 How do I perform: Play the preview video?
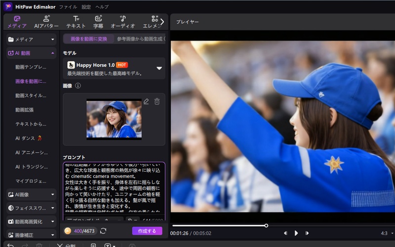click(x=296, y=233)
